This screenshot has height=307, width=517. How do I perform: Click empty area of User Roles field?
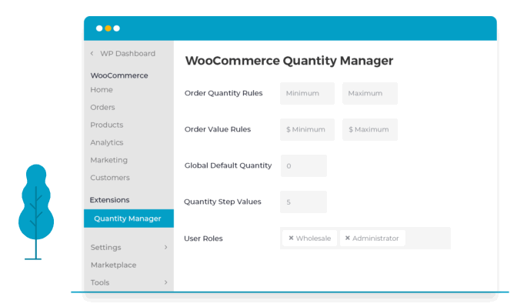click(427, 238)
